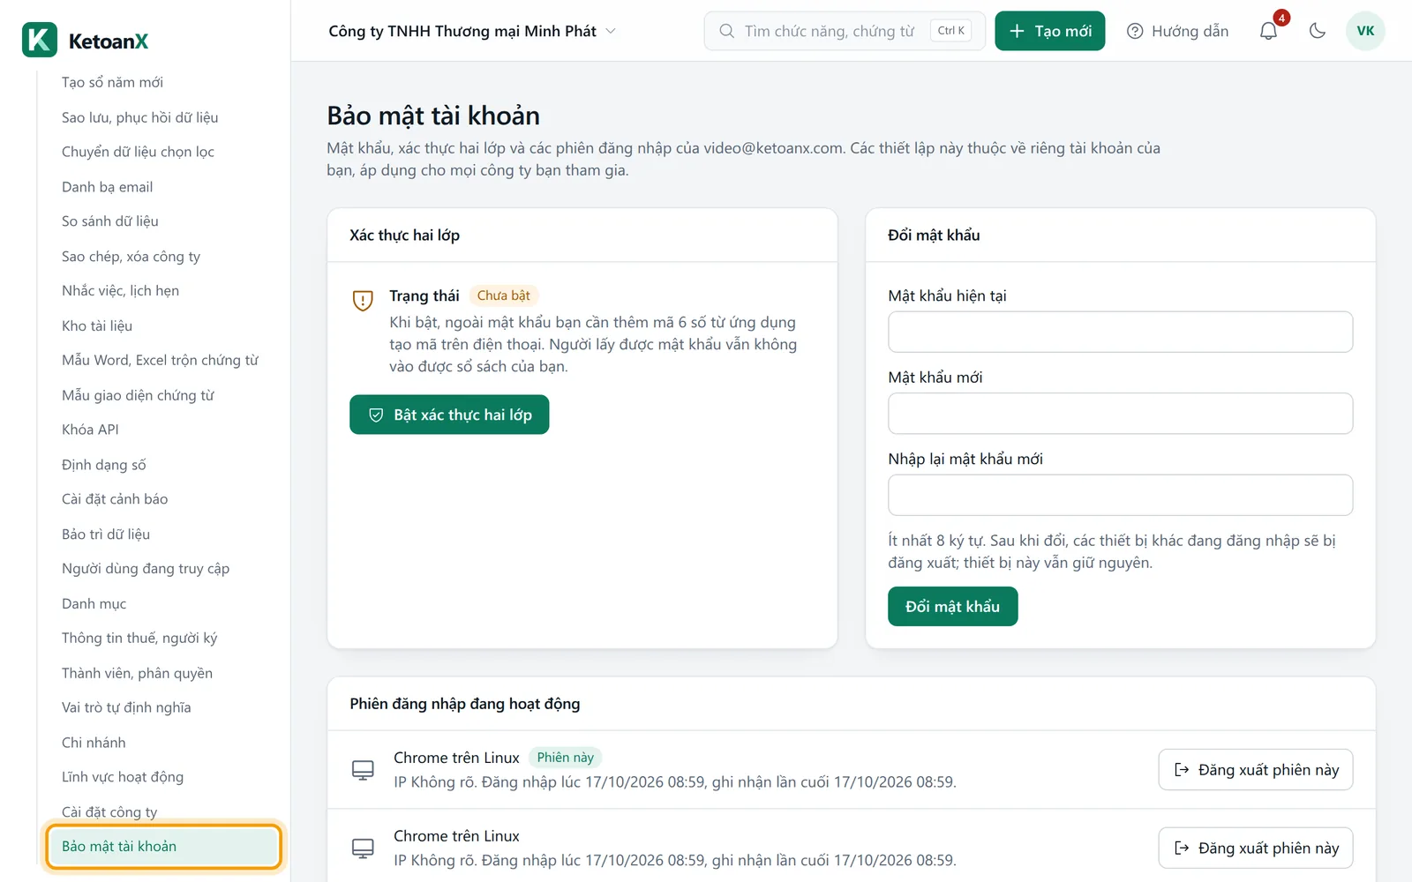Focus the Nhập lại mật khẩu mới field
The width and height of the screenshot is (1412, 882).
click(1120, 495)
